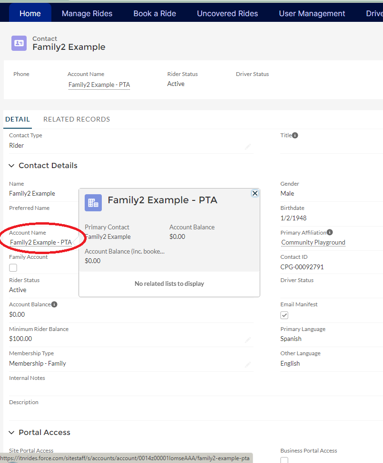Image resolution: width=383 pixels, height=463 pixels.
Task: Open the Community Playground affiliation link
Action: (313, 243)
